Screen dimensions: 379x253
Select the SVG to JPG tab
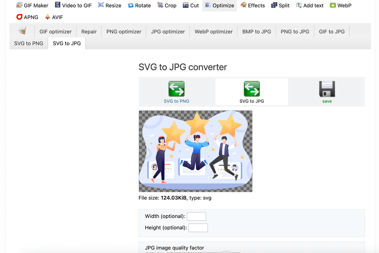67,43
